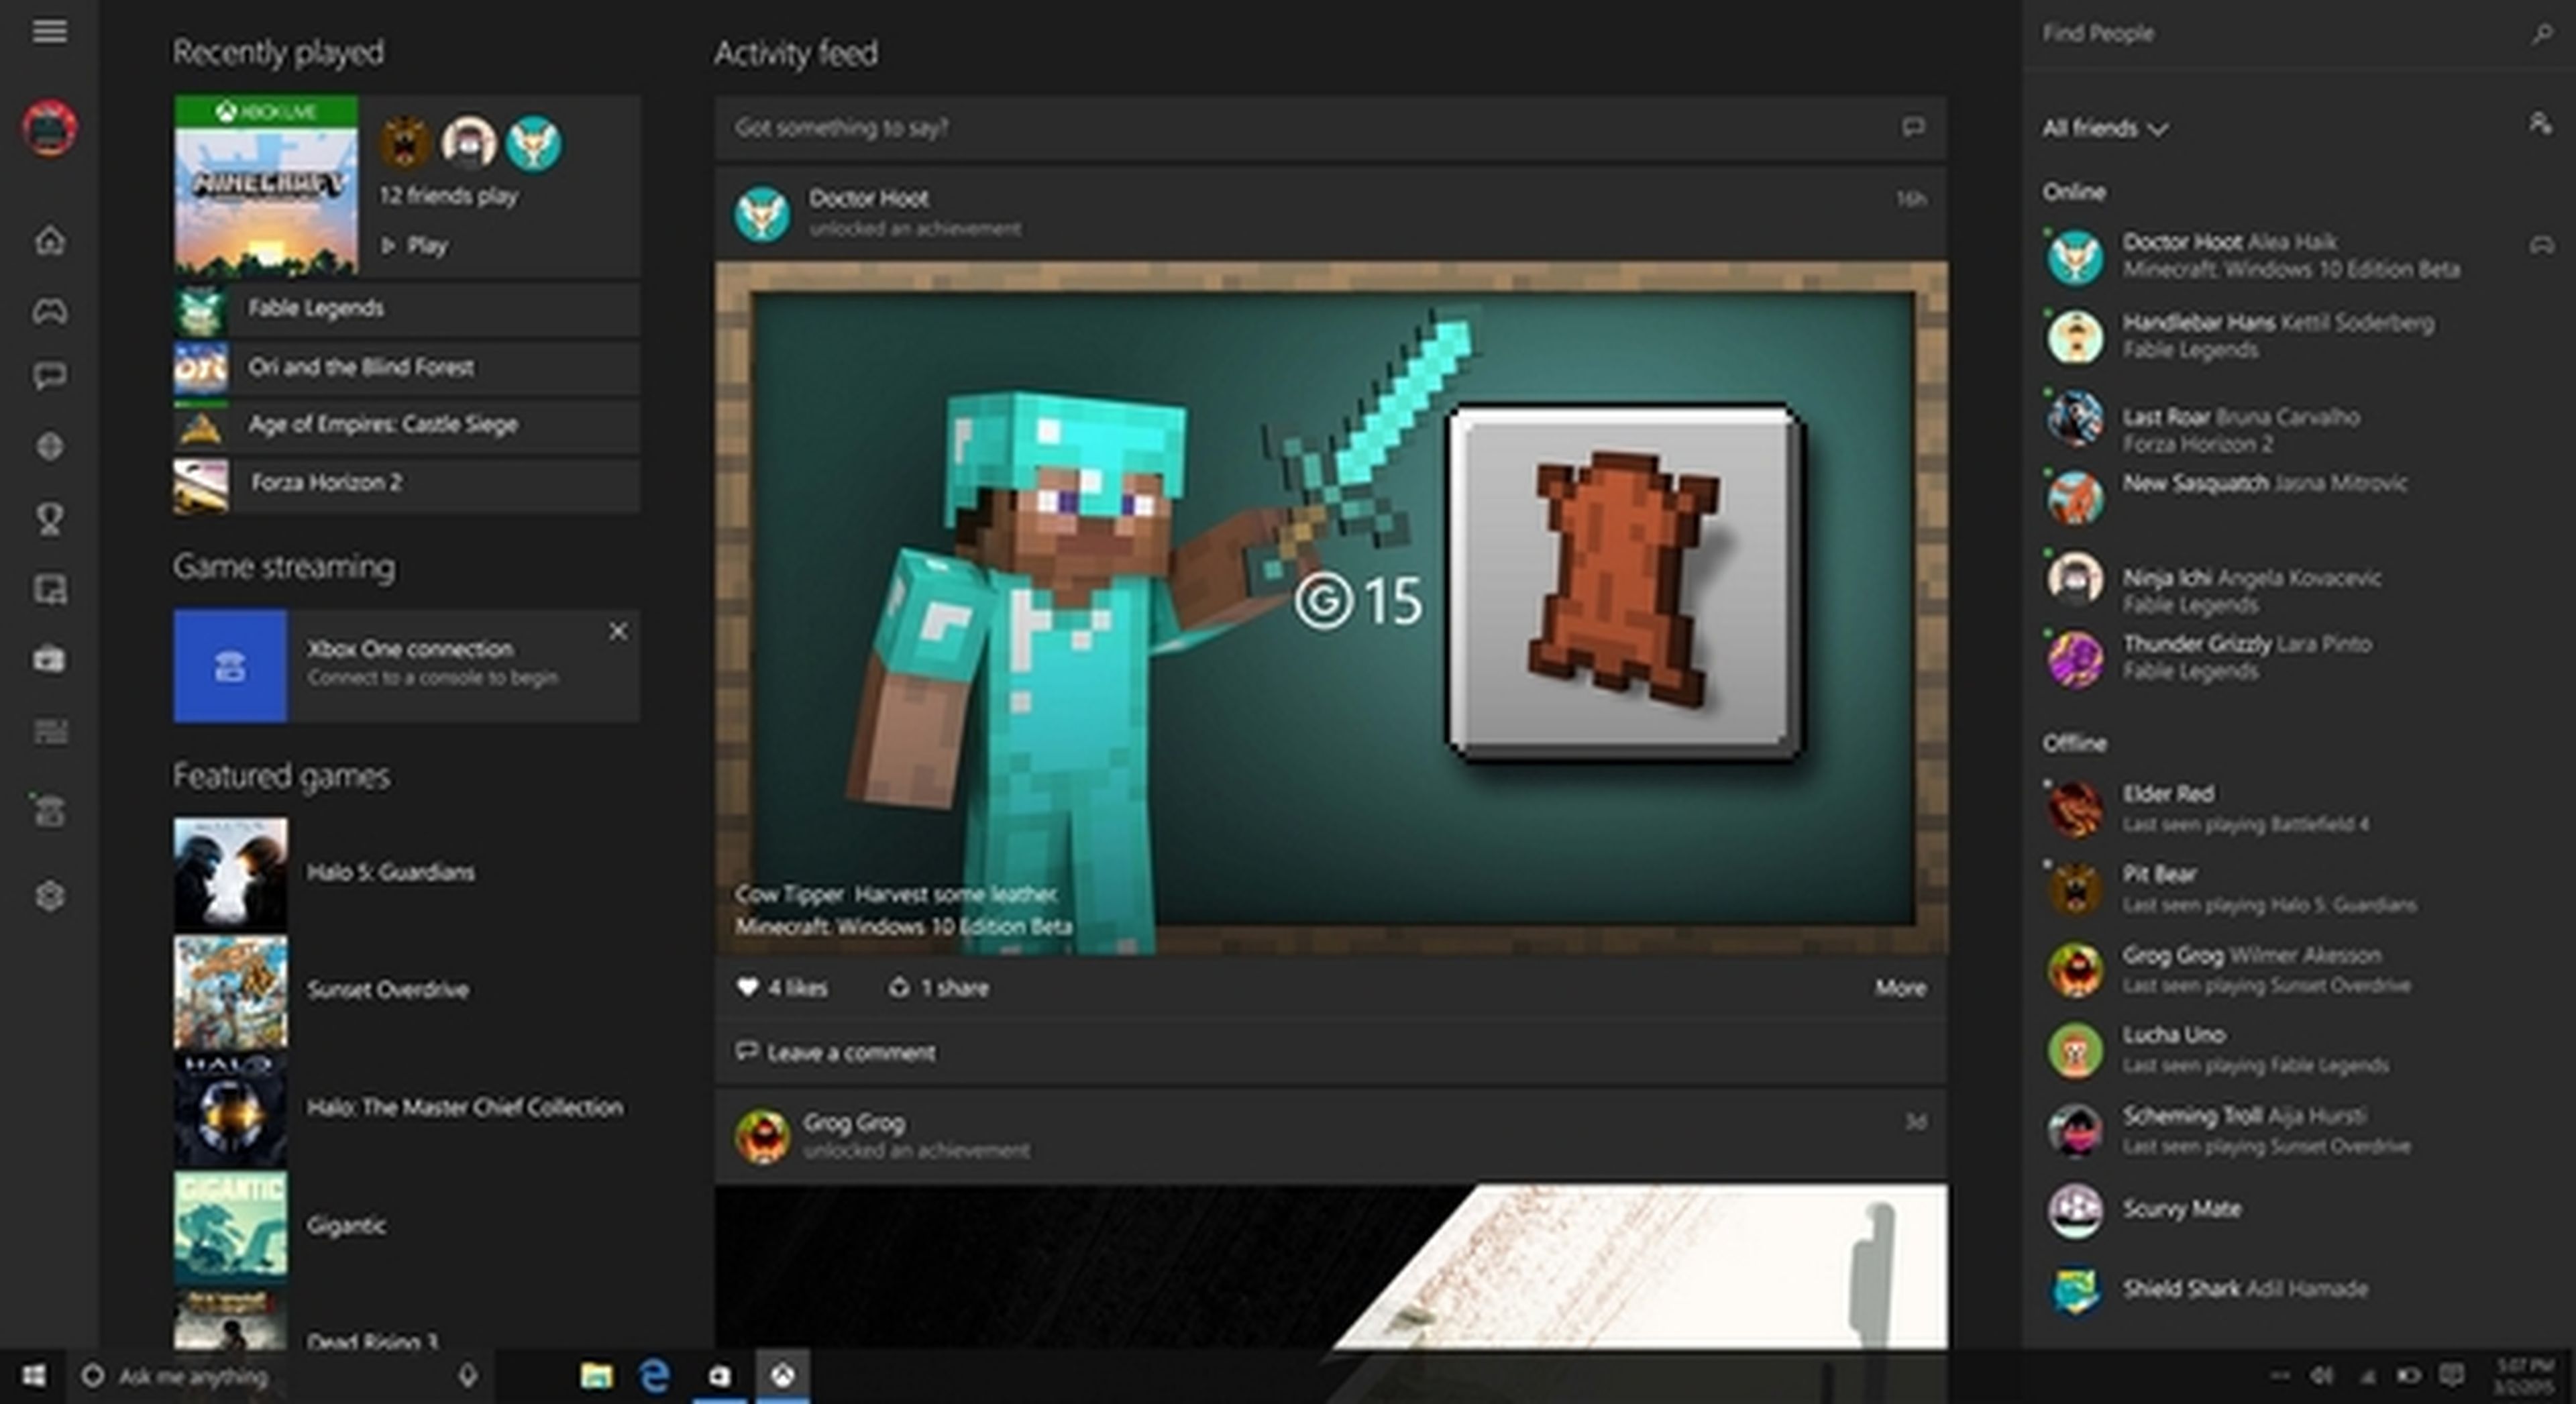Click the Cortana microphone icon

click(467, 1377)
